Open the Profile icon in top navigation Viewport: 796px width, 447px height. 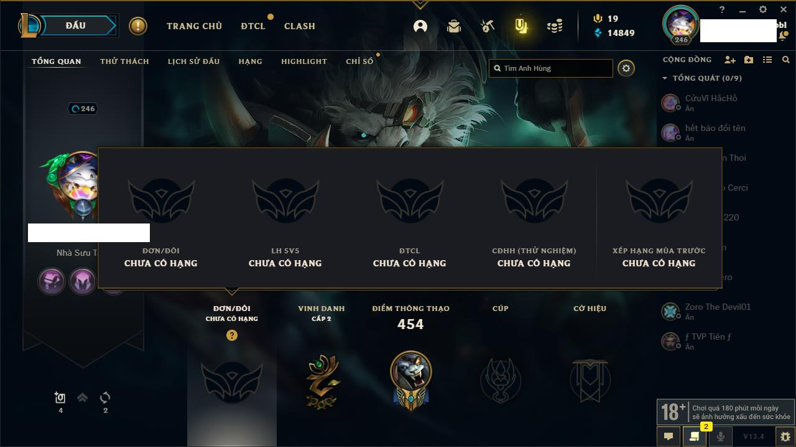(420, 26)
